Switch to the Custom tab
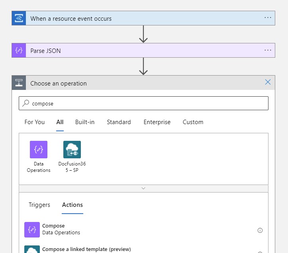 pos(193,122)
